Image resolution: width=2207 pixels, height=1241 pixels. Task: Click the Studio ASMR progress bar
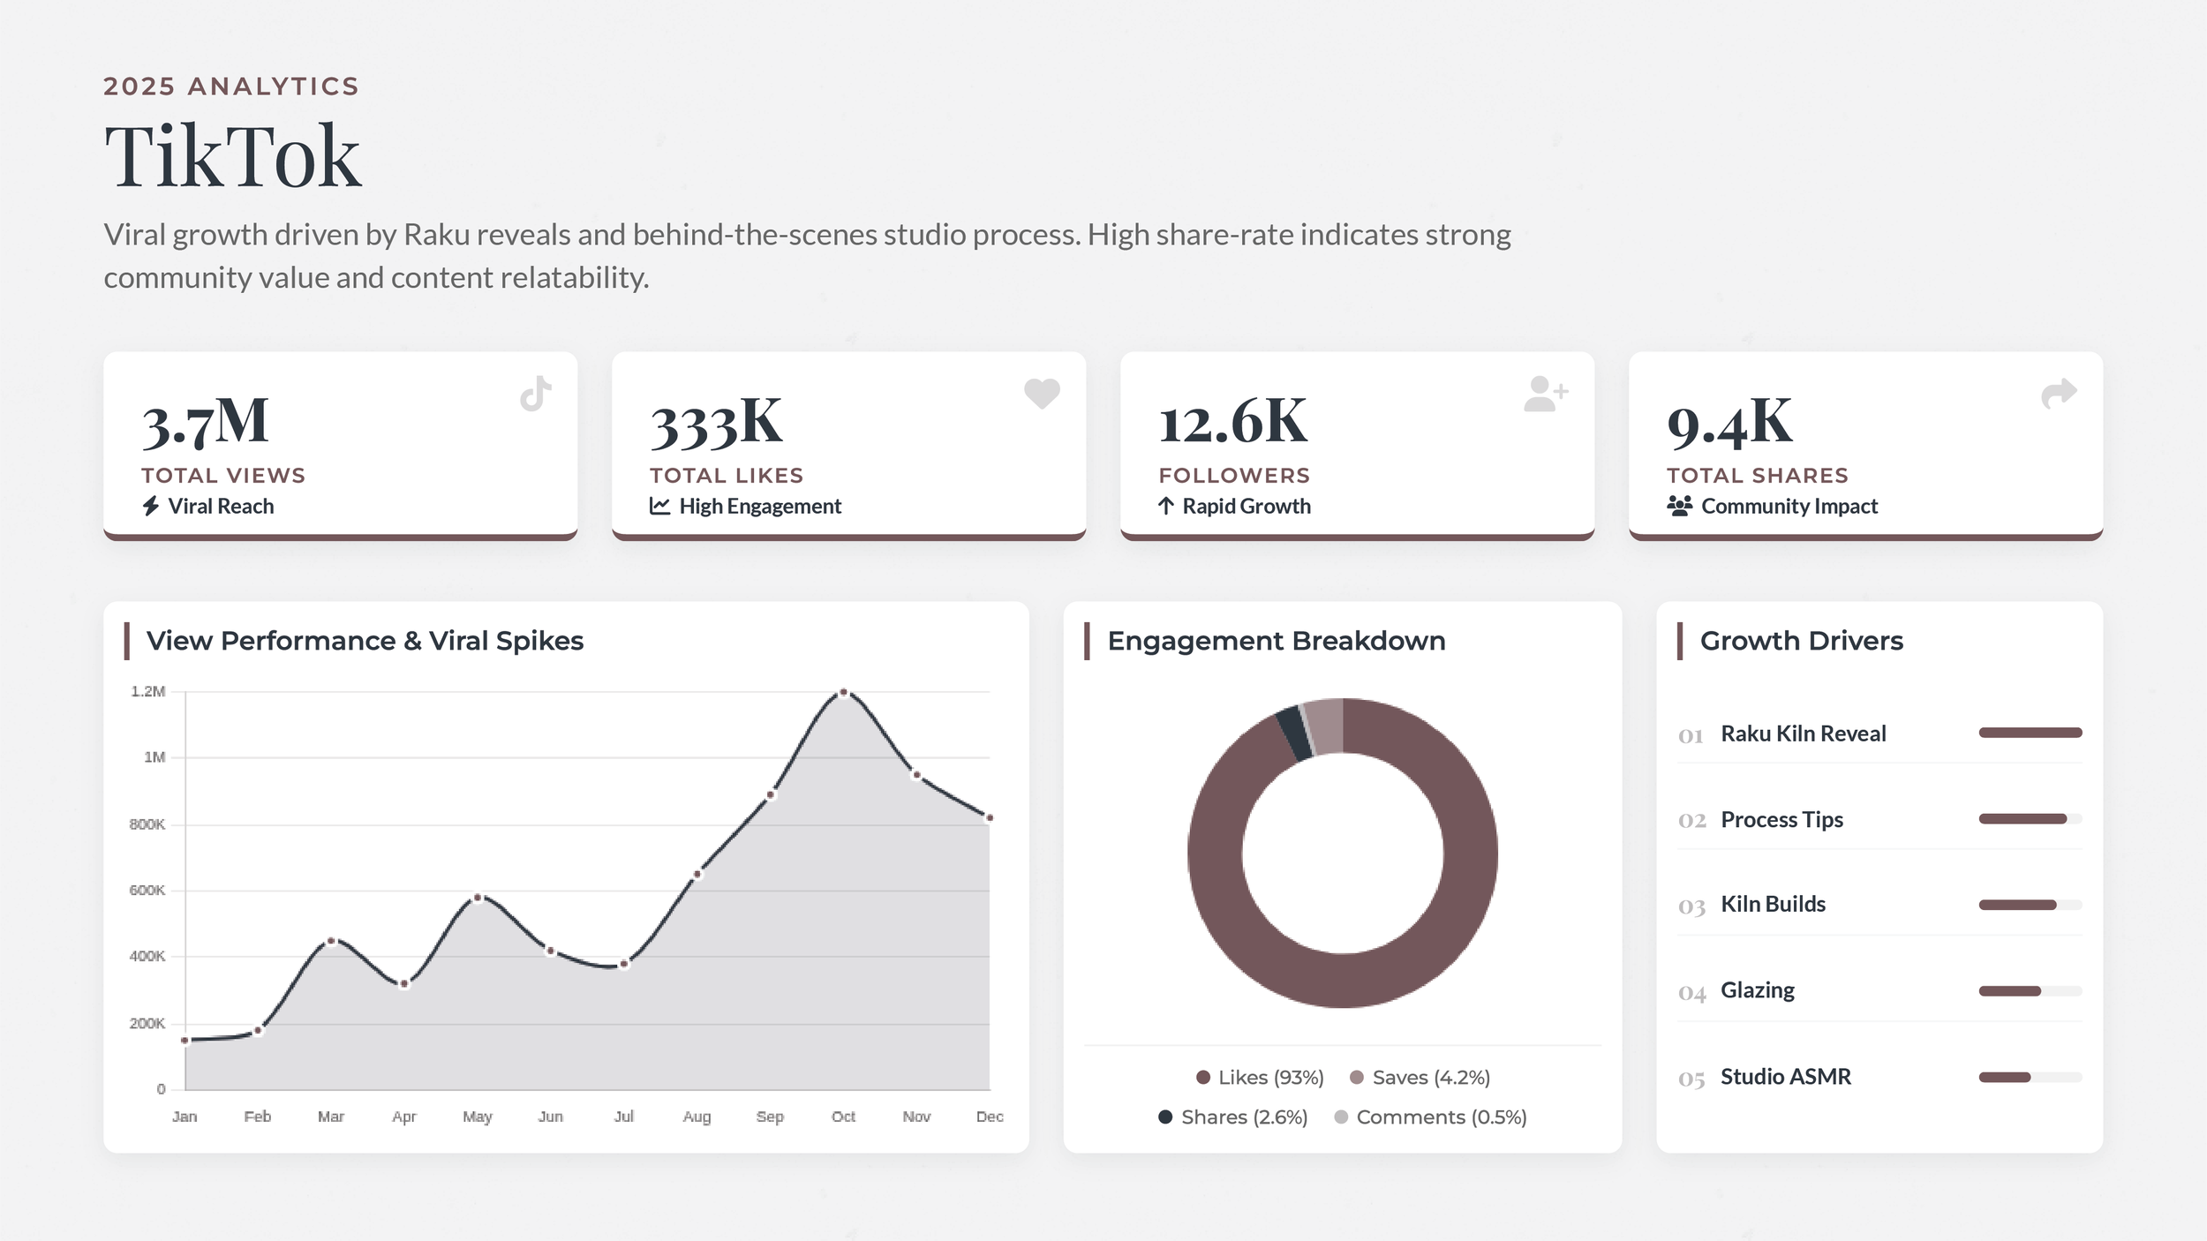[2030, 1077]
